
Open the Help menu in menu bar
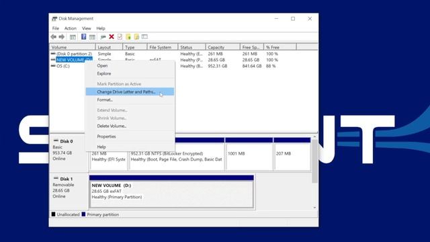(101, 28)
